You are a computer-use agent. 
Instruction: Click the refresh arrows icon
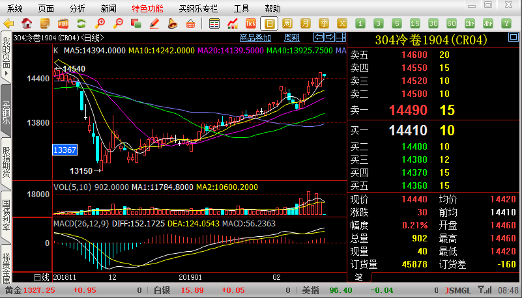tap(81, 23)
